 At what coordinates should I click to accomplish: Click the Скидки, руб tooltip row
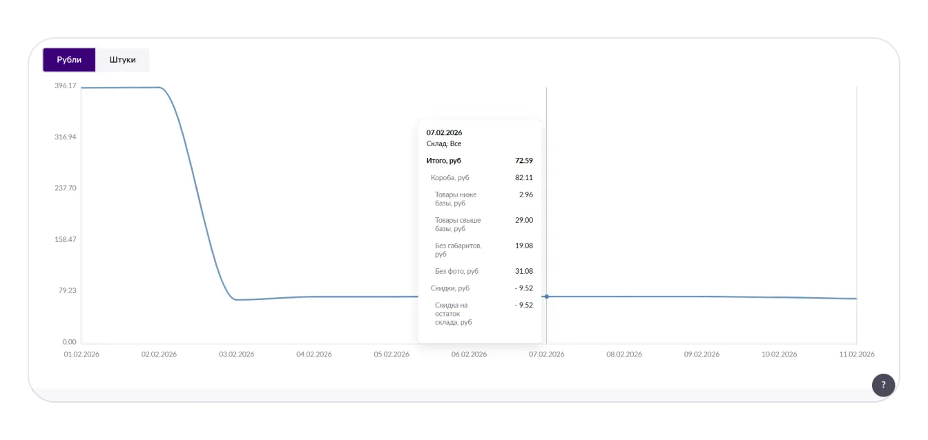click(x=450, y=288)
